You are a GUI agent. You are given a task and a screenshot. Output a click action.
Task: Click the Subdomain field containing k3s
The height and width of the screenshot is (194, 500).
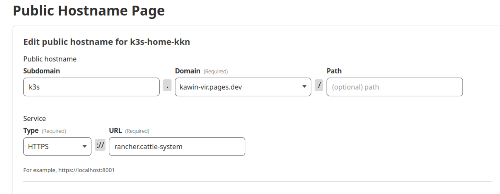click(x=91, y=87)
